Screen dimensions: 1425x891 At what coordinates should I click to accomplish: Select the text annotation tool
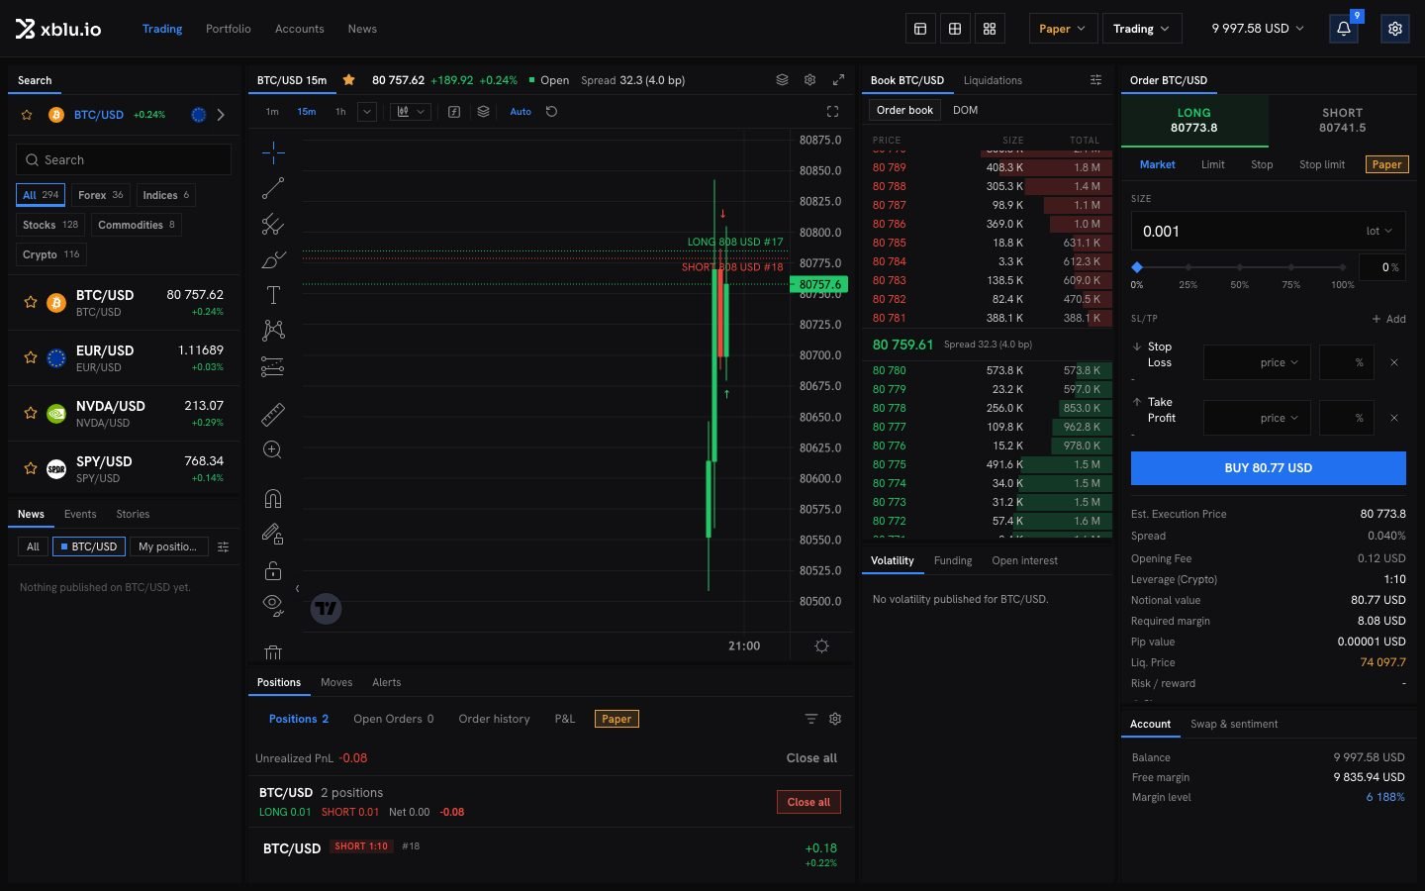(x=273, y=295)
